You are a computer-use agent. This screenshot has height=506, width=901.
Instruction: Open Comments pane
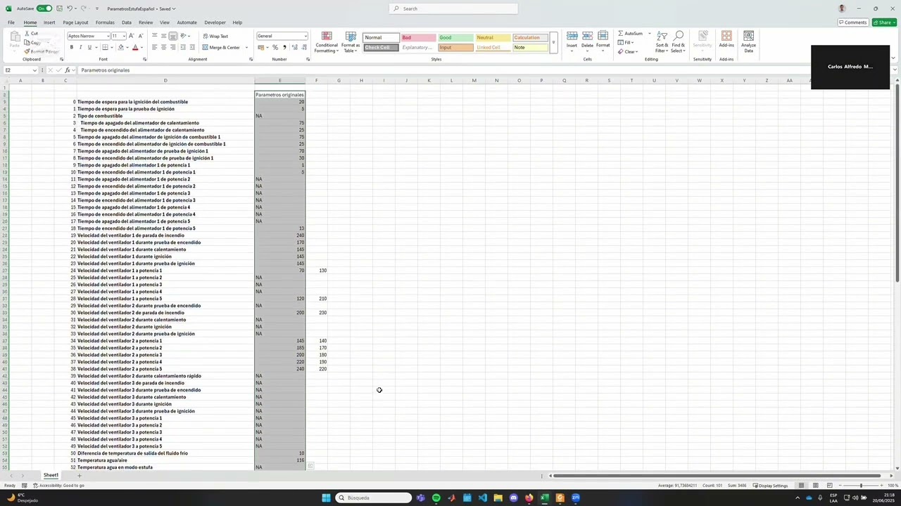tap(852, 22)
